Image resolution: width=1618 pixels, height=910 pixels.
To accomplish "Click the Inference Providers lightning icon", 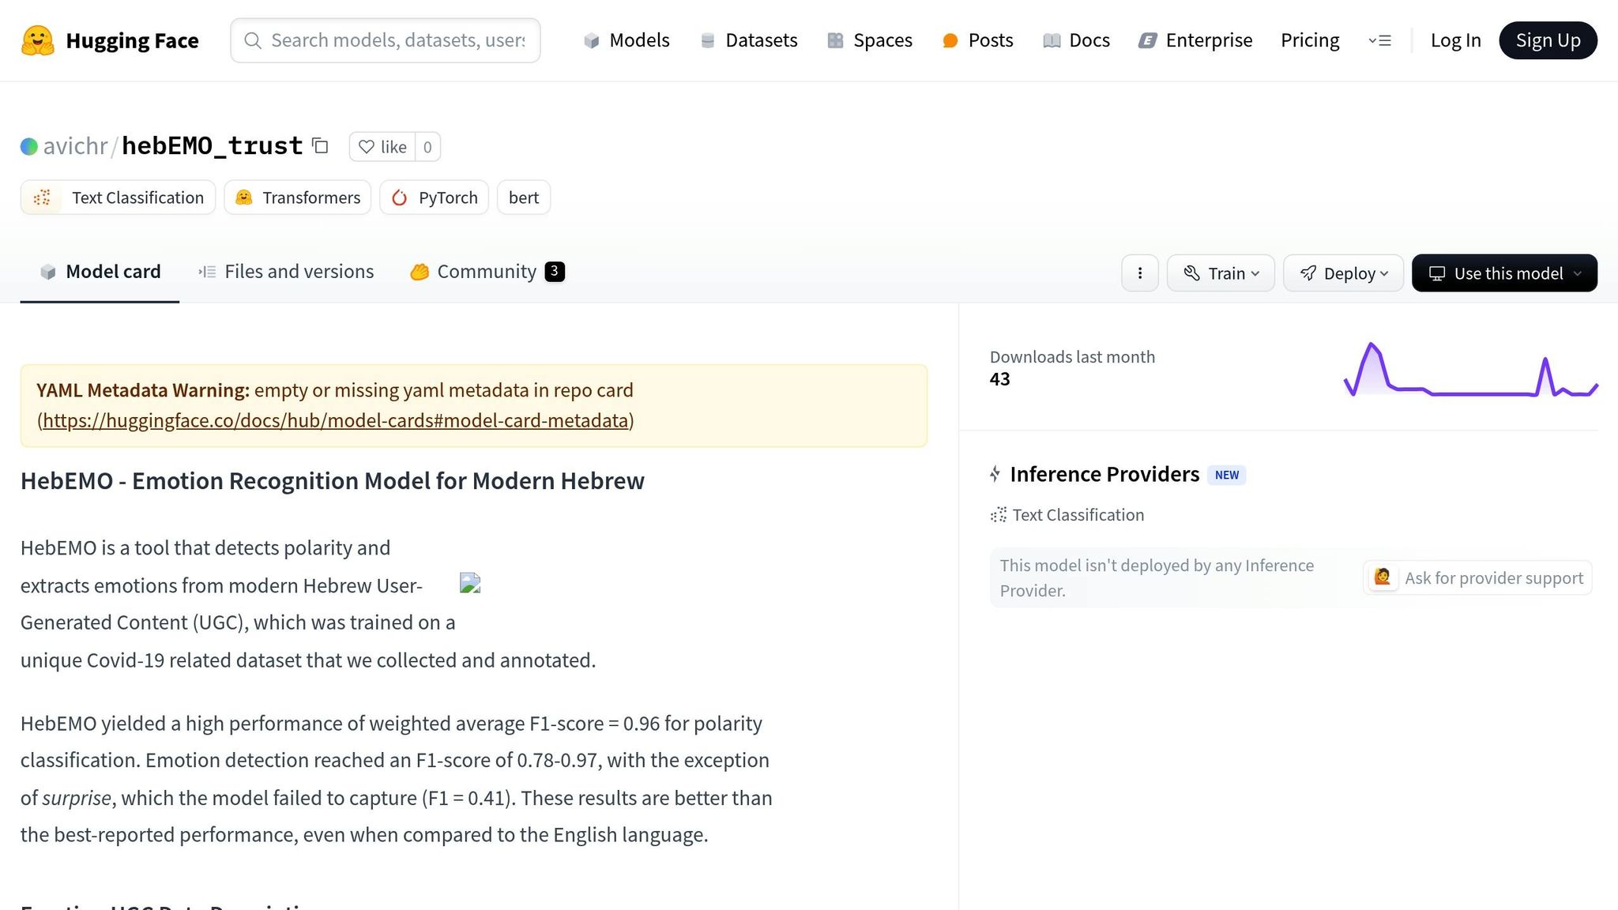I will point(995,474).
